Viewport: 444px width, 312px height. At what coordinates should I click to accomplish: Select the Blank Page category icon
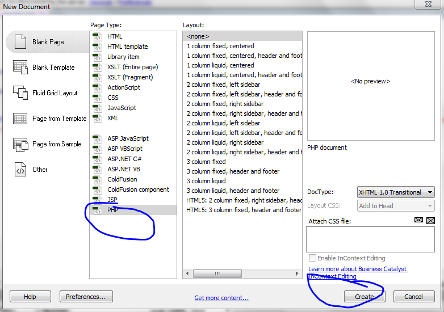20,42
